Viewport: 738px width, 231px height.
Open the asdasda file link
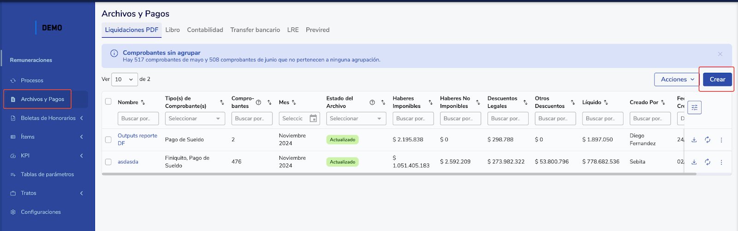coord(128,162)
